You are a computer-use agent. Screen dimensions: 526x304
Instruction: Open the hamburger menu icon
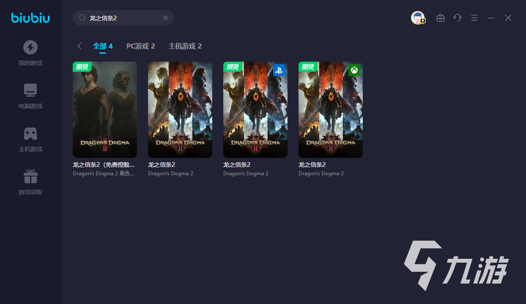474,18
